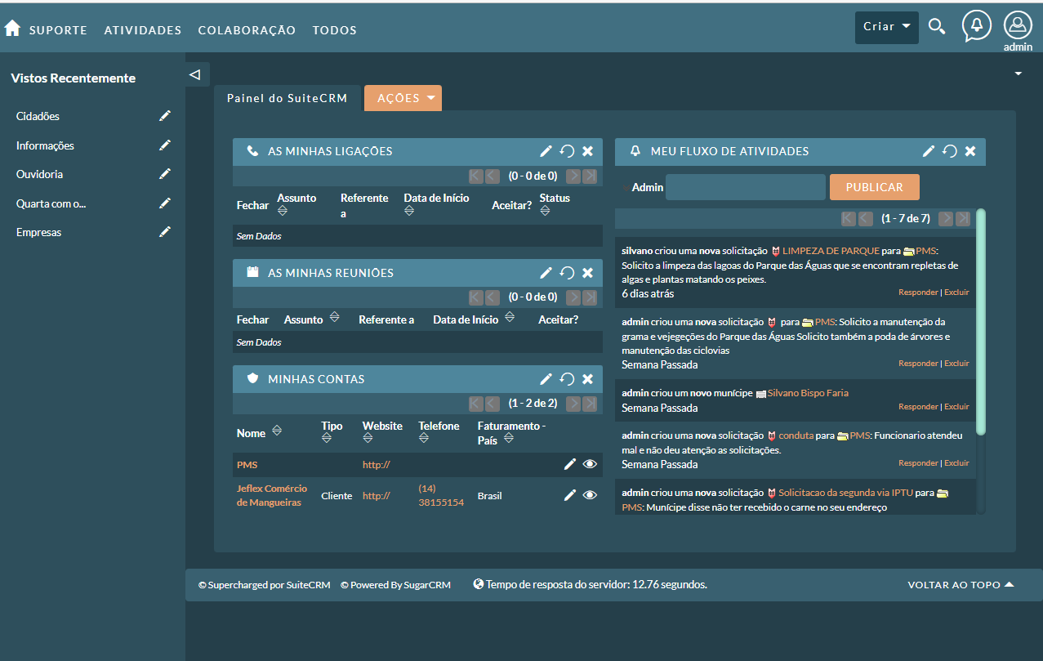Open the SUPORTE menu

[58, 30]
